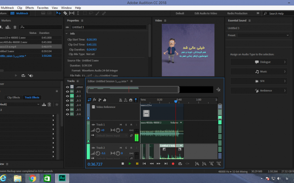Show more workspaces with double chevron
This screenshot has height=183, width=294.
coord(258,13)
